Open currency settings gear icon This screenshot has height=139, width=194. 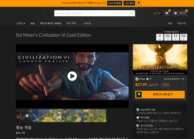(139, 3)
